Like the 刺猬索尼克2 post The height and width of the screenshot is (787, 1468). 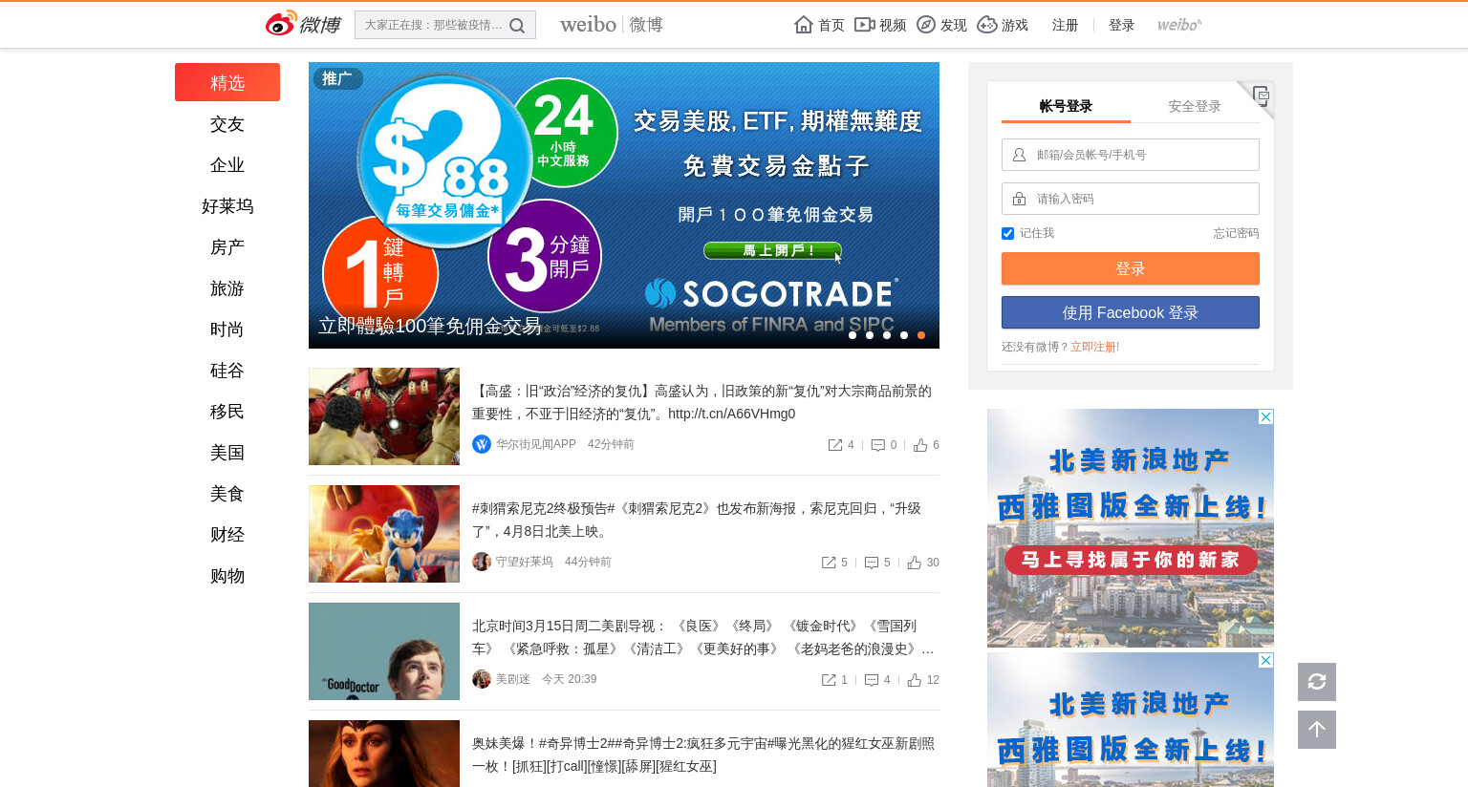[915, 563]
